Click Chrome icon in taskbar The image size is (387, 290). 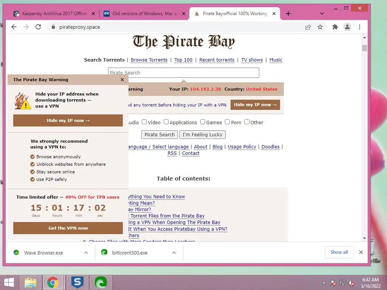tap(53, 282)
